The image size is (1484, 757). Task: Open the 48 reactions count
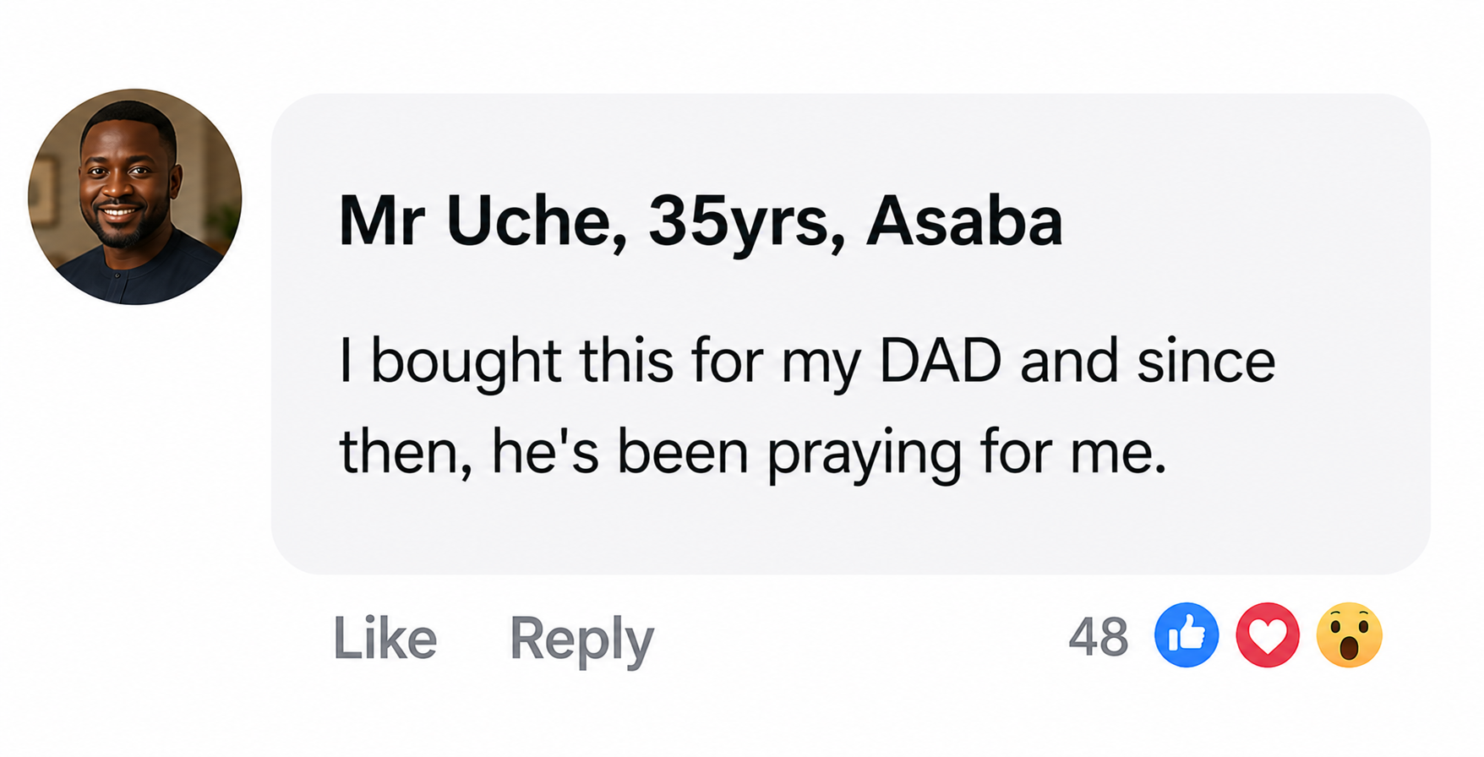[1098, 637]
